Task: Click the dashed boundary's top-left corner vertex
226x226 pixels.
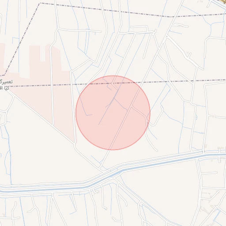Action: pos(40,3)
